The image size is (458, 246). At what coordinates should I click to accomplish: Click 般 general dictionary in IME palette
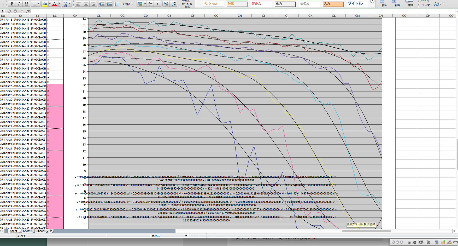428,242
